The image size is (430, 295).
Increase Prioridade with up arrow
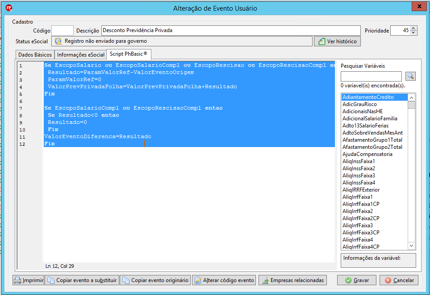pyautogui.click(x=413, y=28)
